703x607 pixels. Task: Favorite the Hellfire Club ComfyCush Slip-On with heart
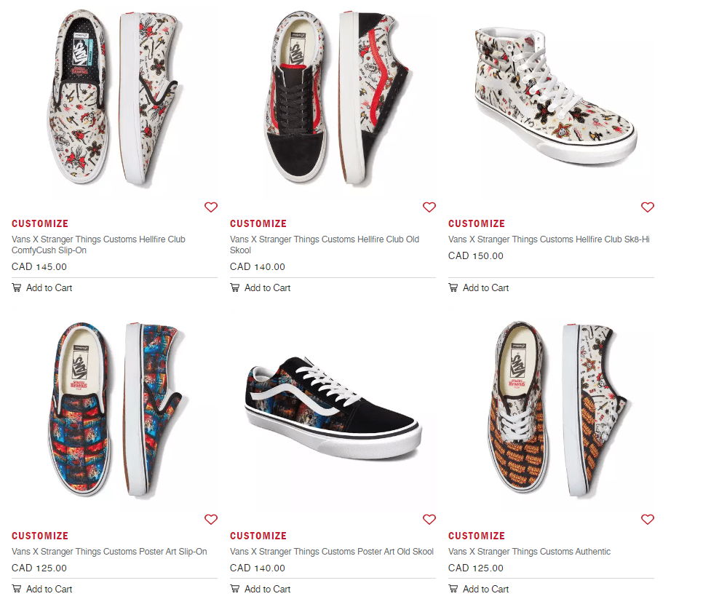tap(211, 207)
